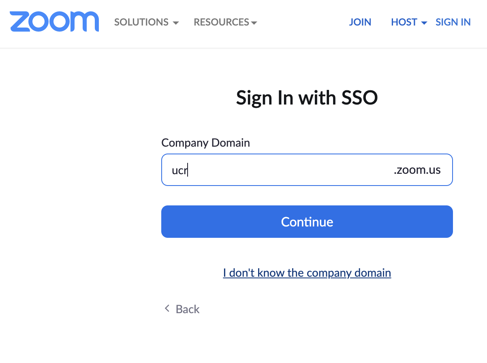Open the SOLUTIONS menu
The image size is (487, 363).
[x=146, y=22]
